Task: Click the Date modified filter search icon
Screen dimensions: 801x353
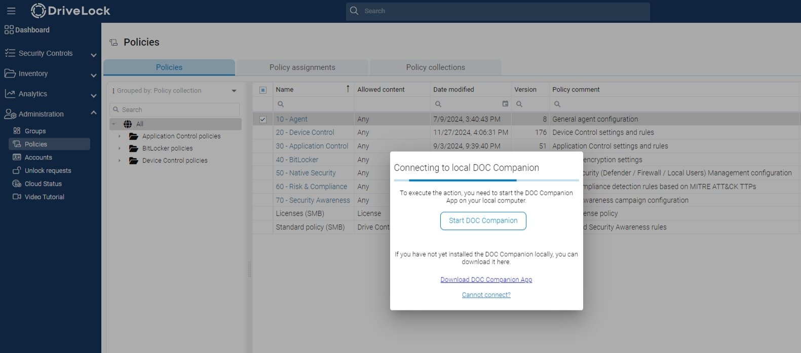Action: [438, 104]
